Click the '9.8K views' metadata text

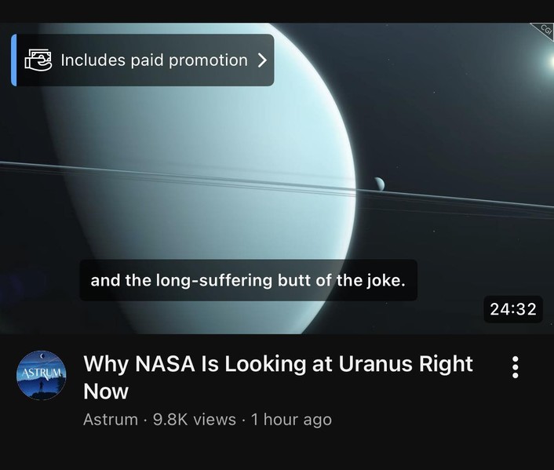click(195, 420)
